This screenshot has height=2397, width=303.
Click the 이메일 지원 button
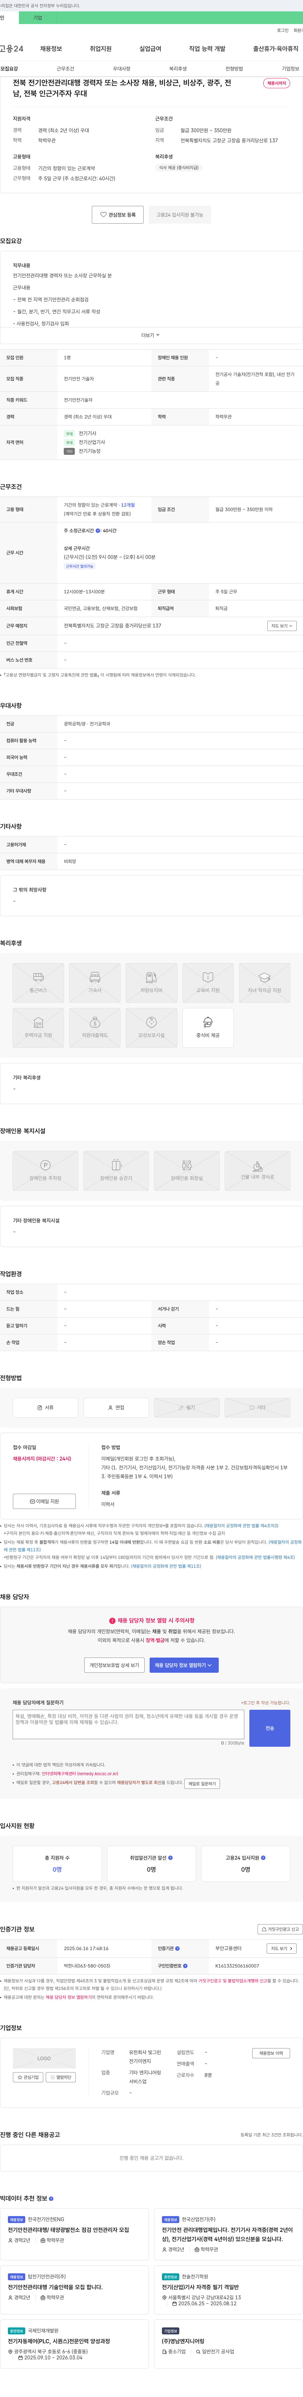(x=45, y=1501)
